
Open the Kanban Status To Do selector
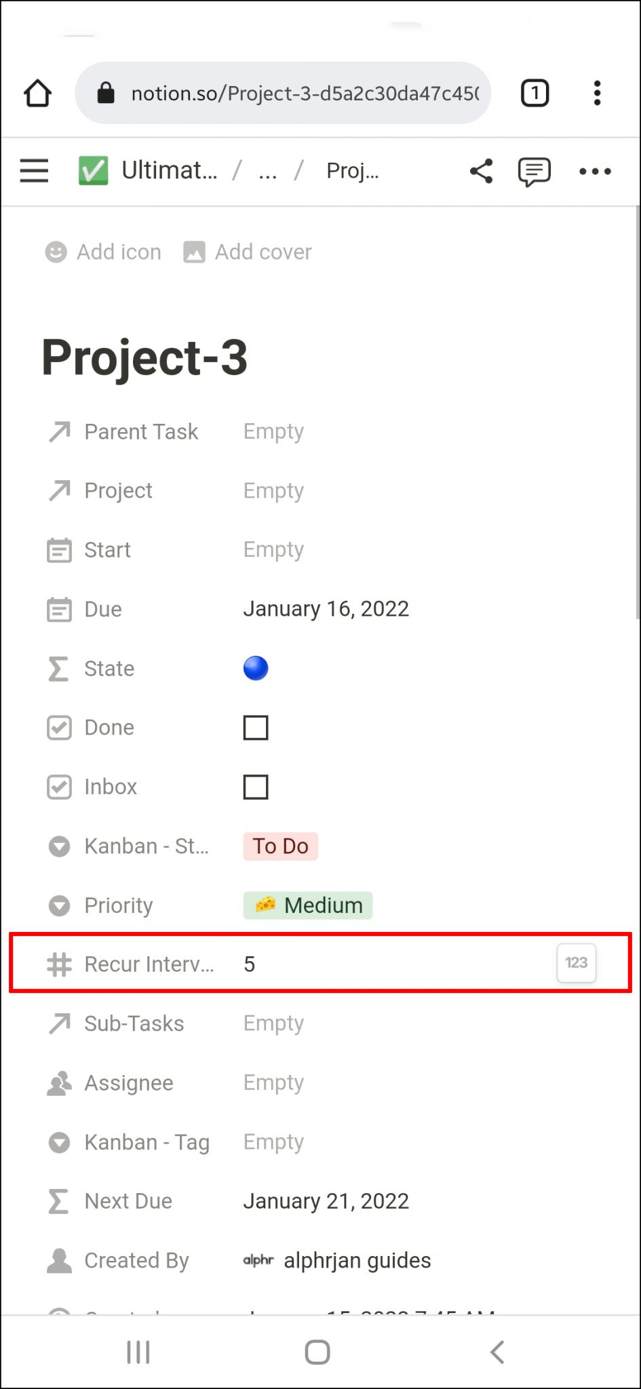[x=280, y=846]
